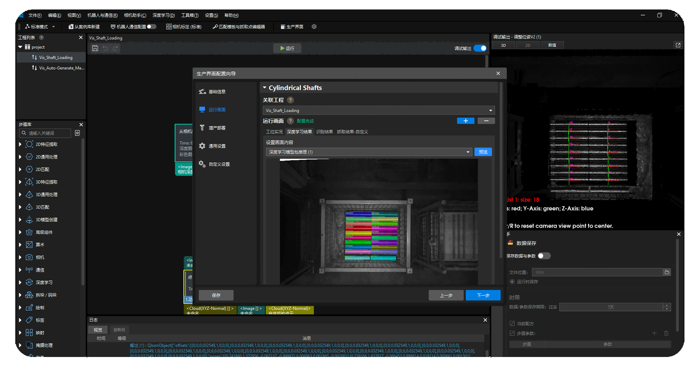The width and height of the screenshot is (699, 365).
Task: Open the 标准模式 dropdown
Action: (x=40, y=27)
